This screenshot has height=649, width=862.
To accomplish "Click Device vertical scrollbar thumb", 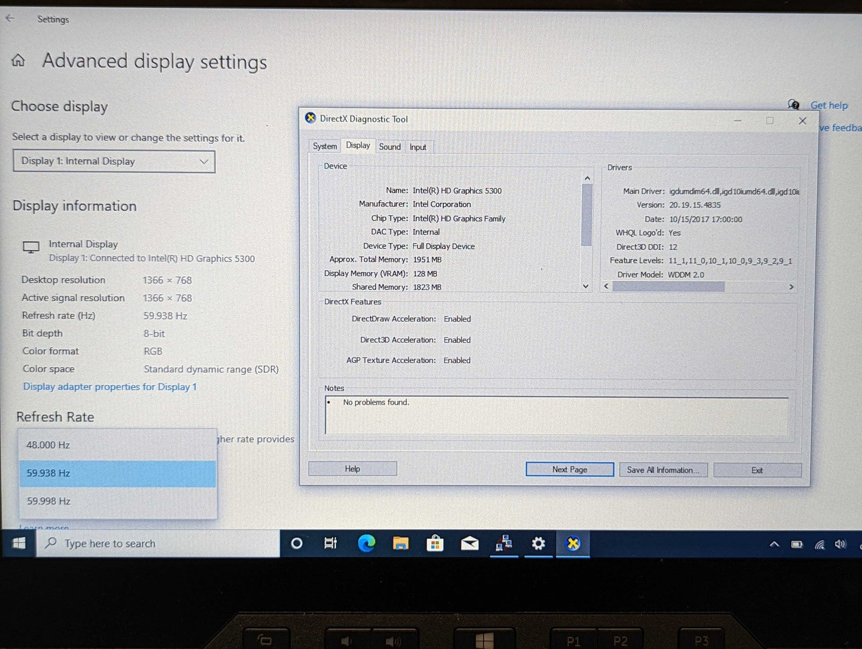I will (587, 215).
